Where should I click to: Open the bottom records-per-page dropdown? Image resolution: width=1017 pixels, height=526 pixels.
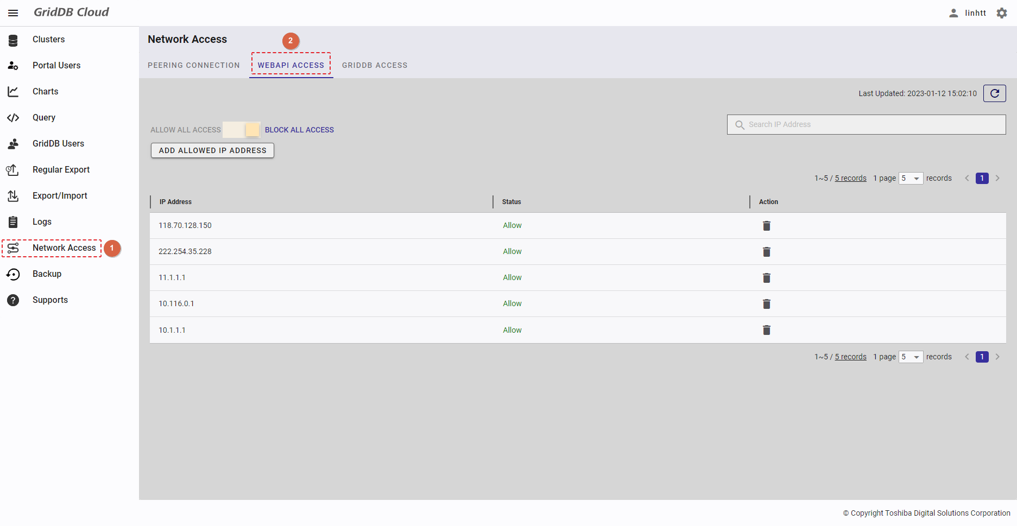coord(911,357)
